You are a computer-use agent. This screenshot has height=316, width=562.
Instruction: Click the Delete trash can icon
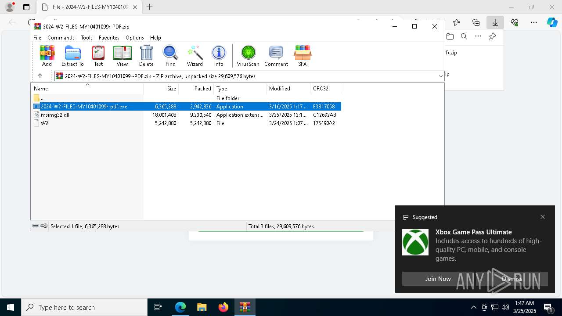(x=146, y=56)
